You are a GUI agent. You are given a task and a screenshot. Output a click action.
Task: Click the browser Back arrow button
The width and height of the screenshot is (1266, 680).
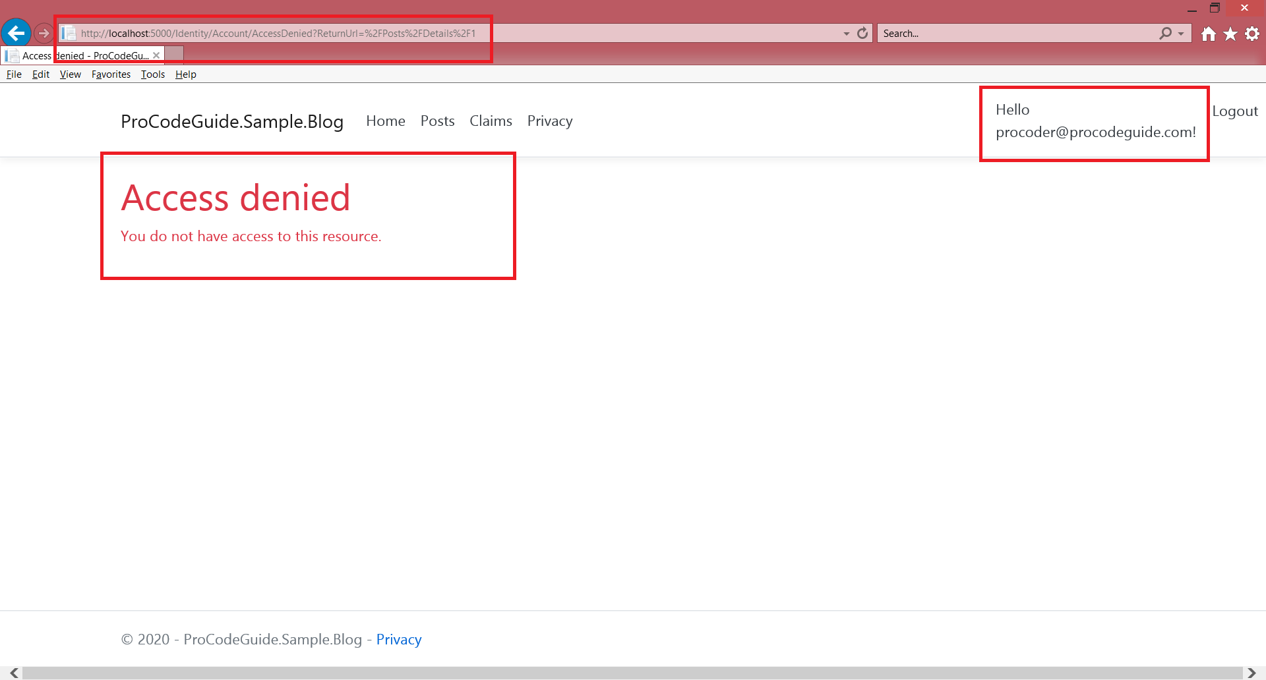coord(16,33)
